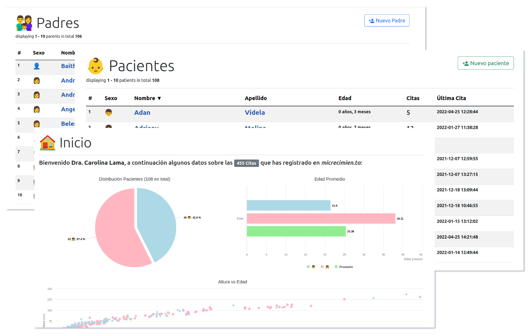Click the family emoji icon beside Padres title
Screen dimensions: 532x336
(x=24, y=23)
